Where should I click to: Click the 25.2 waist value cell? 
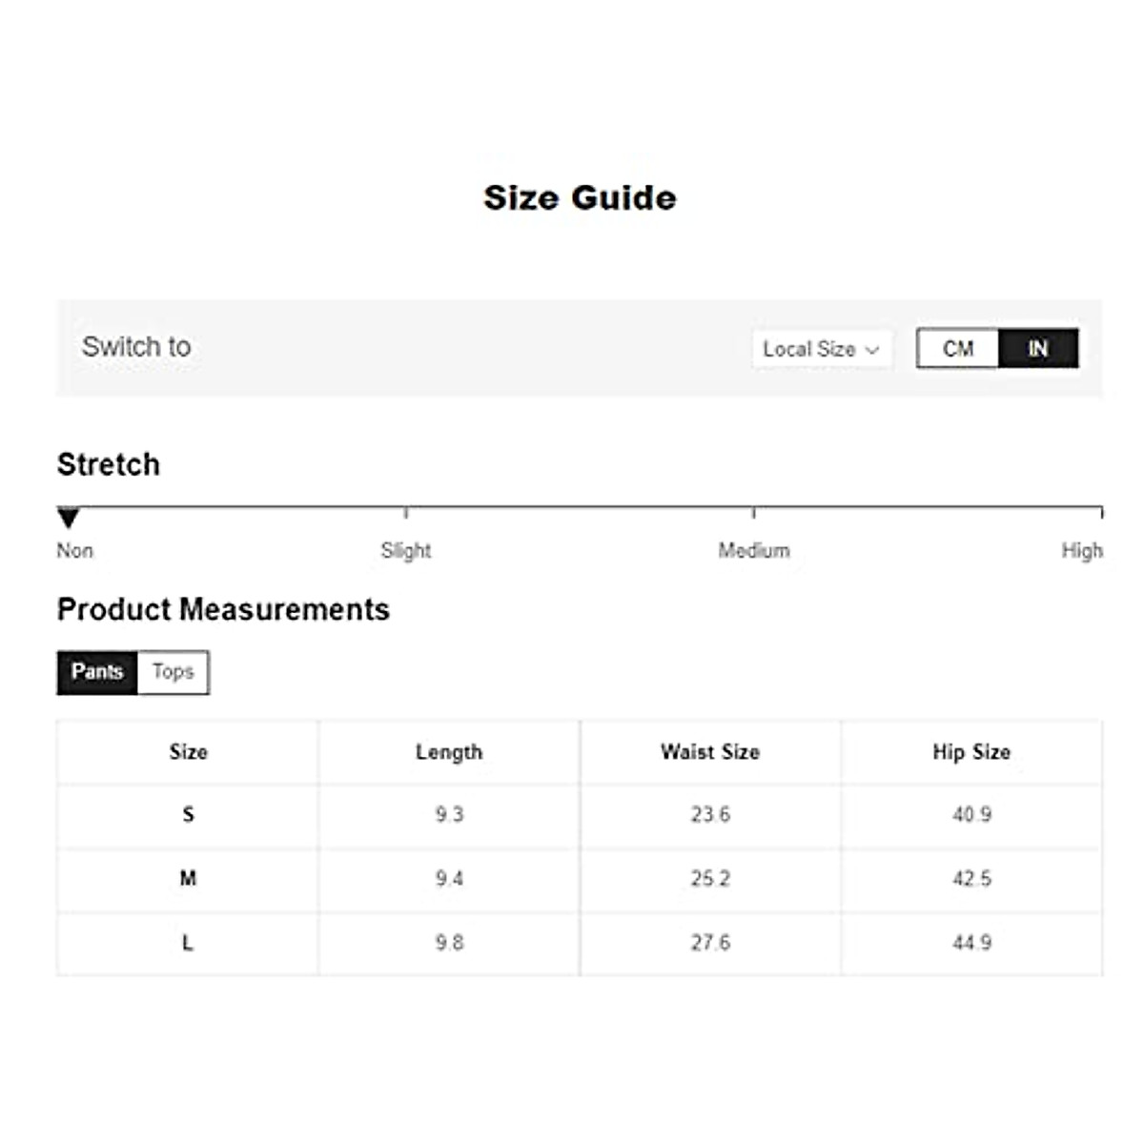pyautogui.click(x=710, y=879)
